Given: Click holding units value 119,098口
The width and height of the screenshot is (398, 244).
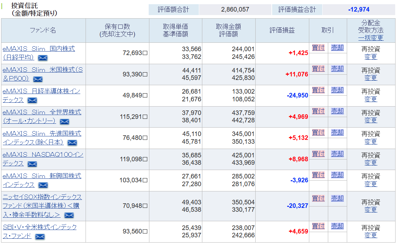Looking at the screenshot, I should [x=134, y=159].
